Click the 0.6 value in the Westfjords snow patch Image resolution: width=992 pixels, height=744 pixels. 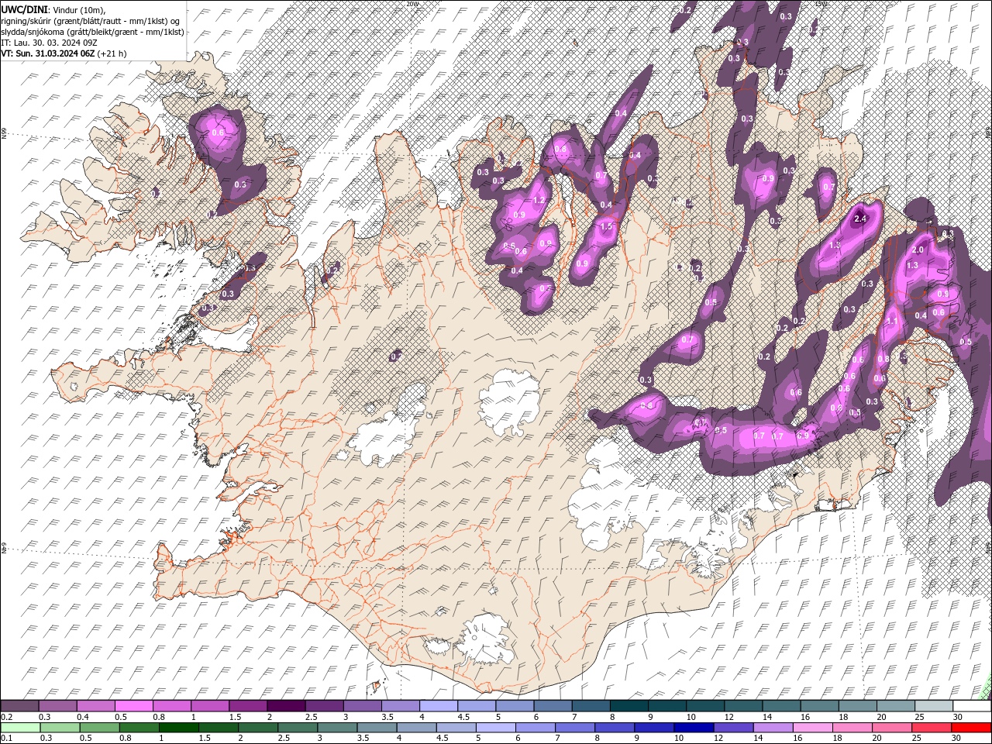pyautogui.click(x=218, y=133)
